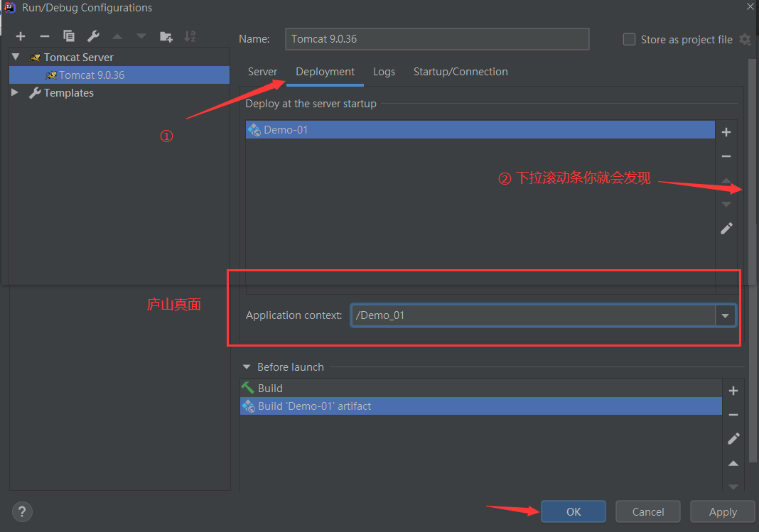The width and height of the screenshot is (759, 532).
Task: Copy the Tomcat 9.0.36 configuration
Action: point(68,36)
